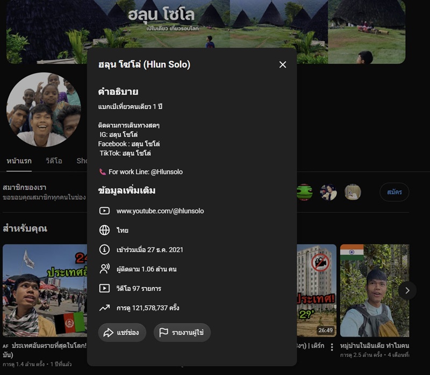This screenshot has height=375, width=430.
Task: Click the trending arrow views icon
Action: (x=104, y=308)
